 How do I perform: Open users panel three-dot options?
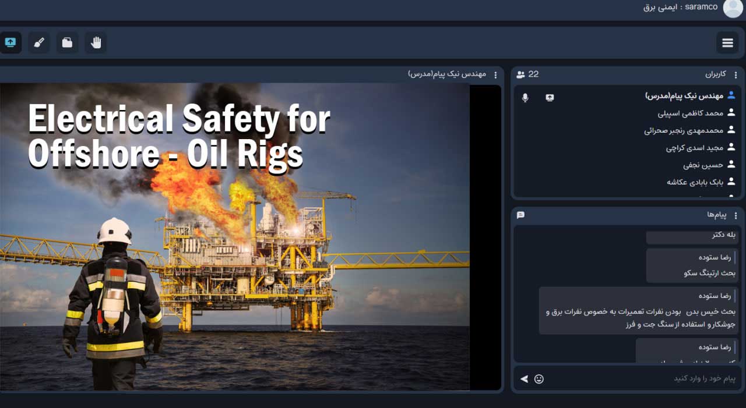[736, 74]
